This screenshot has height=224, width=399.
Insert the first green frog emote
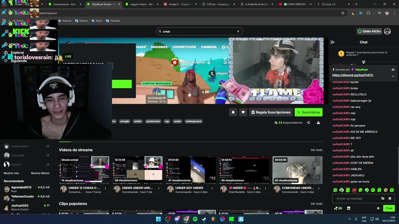(335, 190)
